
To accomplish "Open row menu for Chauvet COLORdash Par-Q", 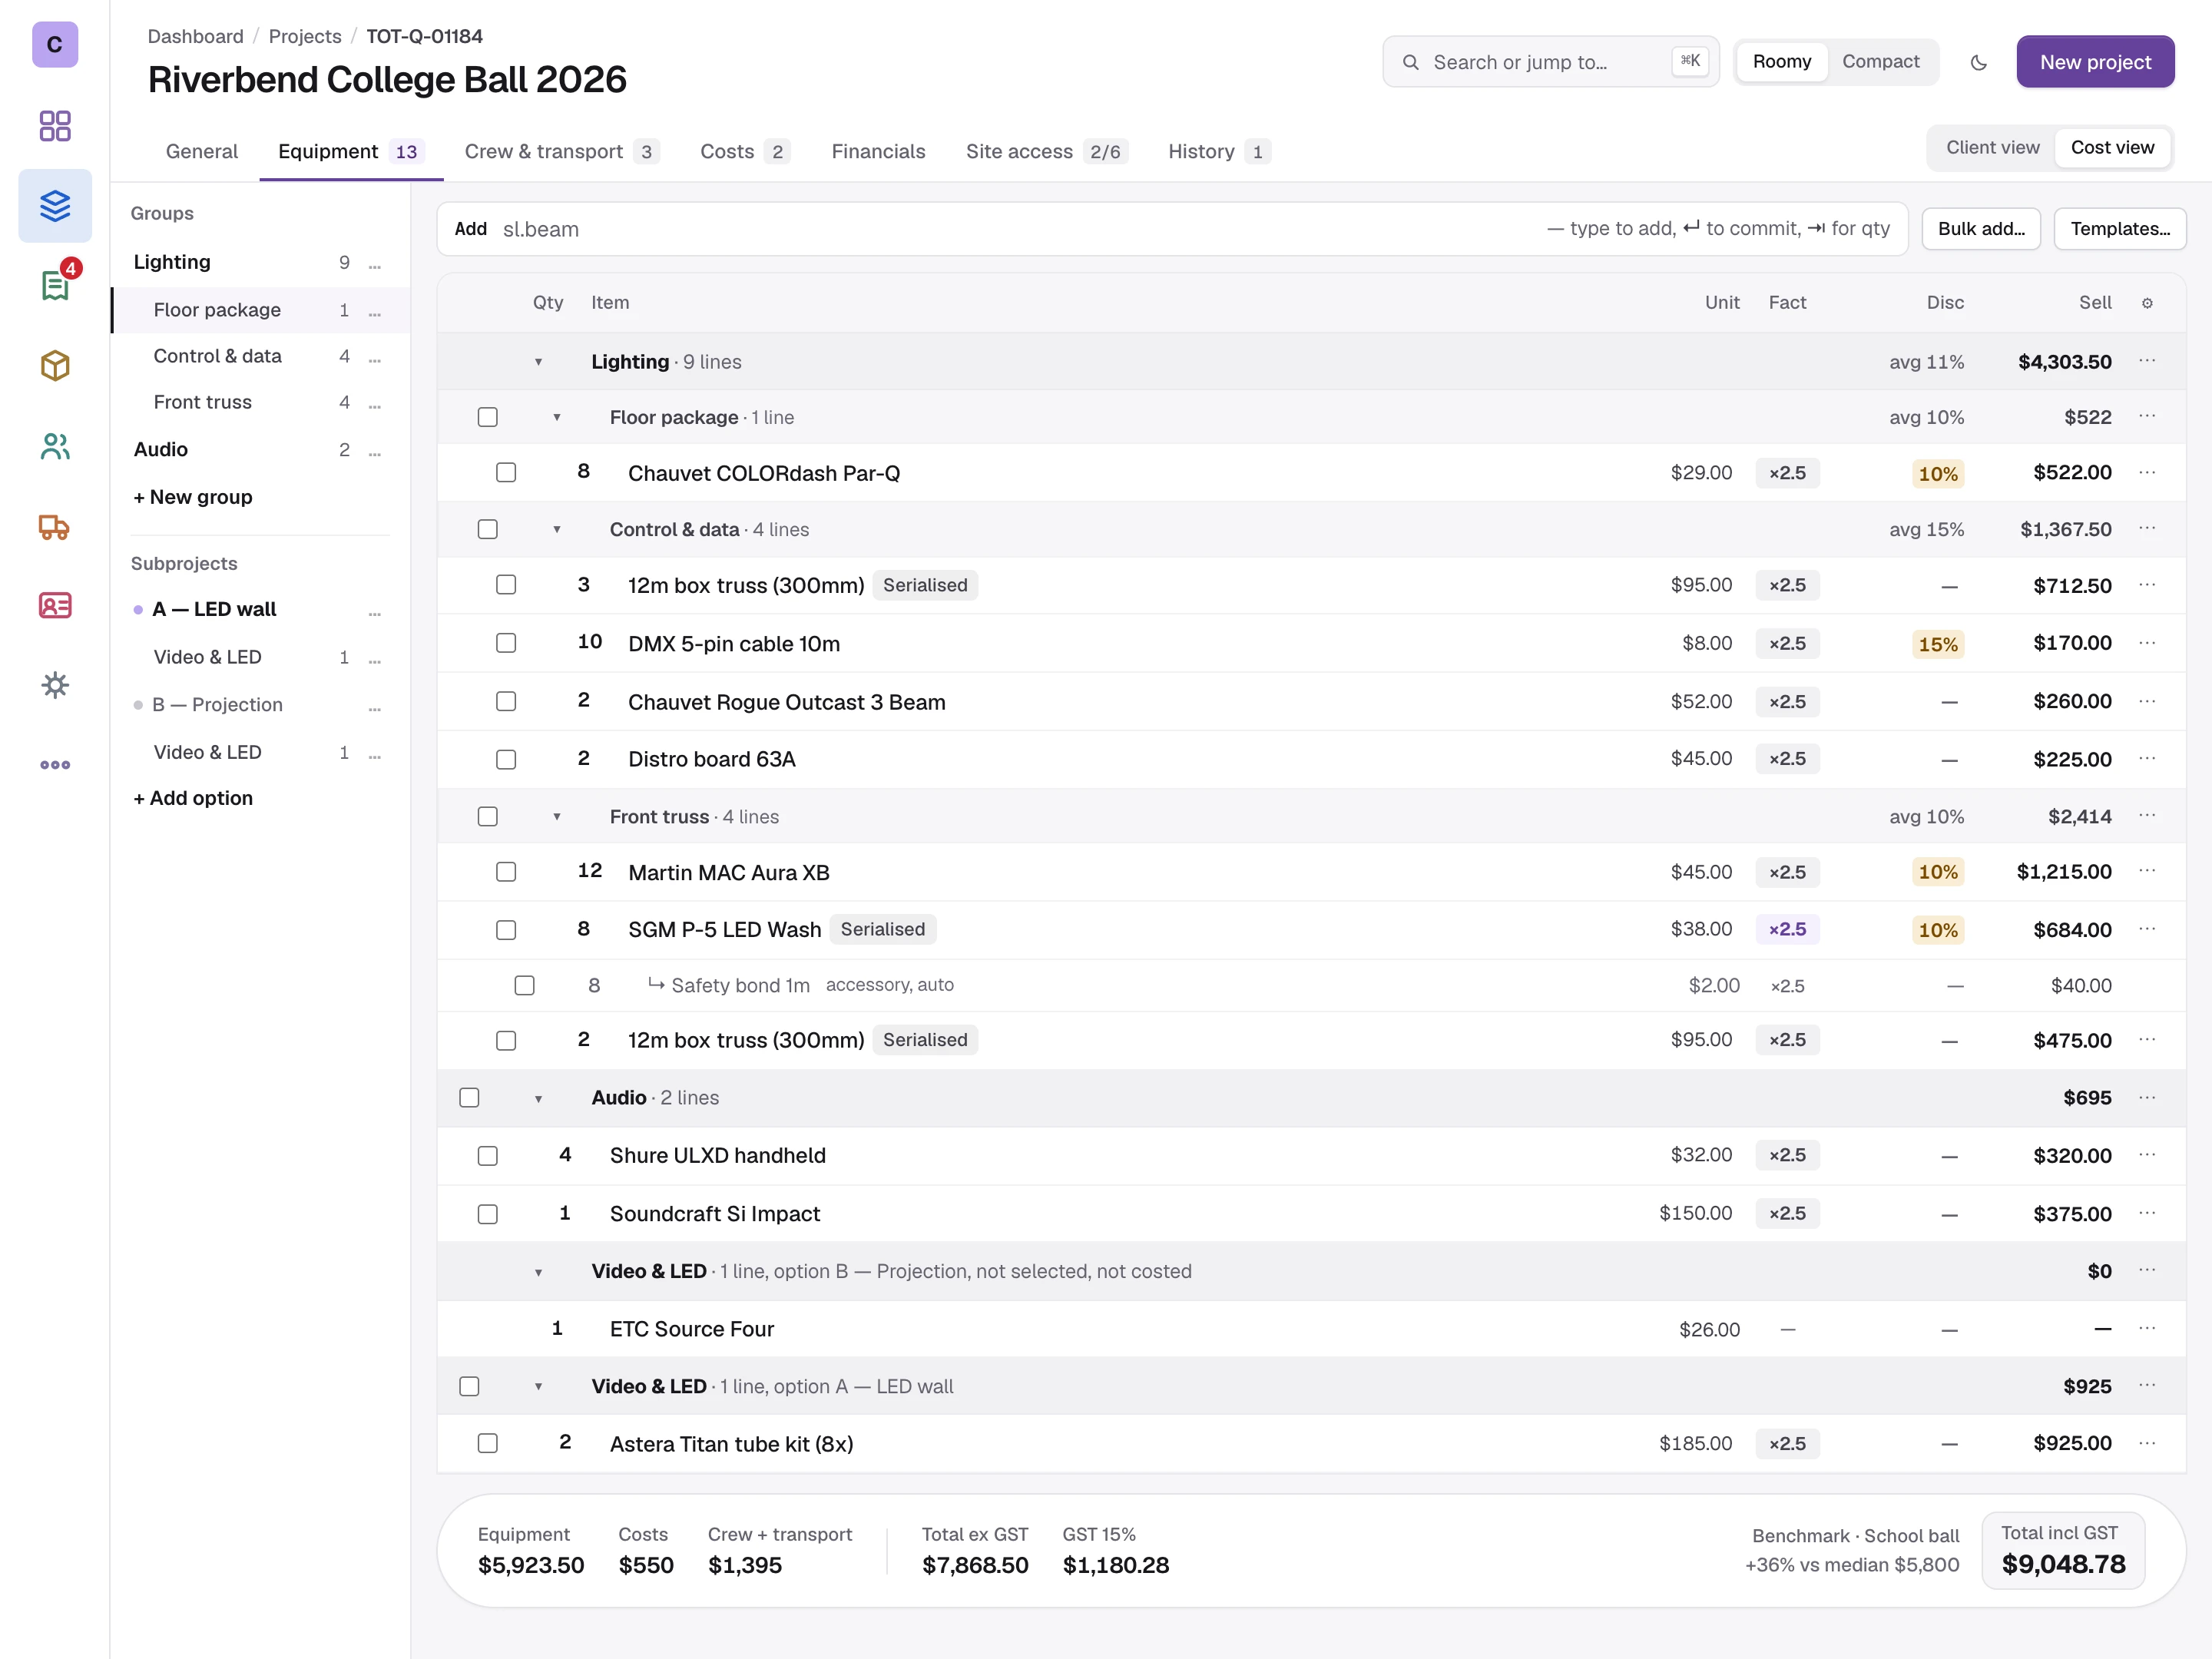I will (x=2147, y=472).
